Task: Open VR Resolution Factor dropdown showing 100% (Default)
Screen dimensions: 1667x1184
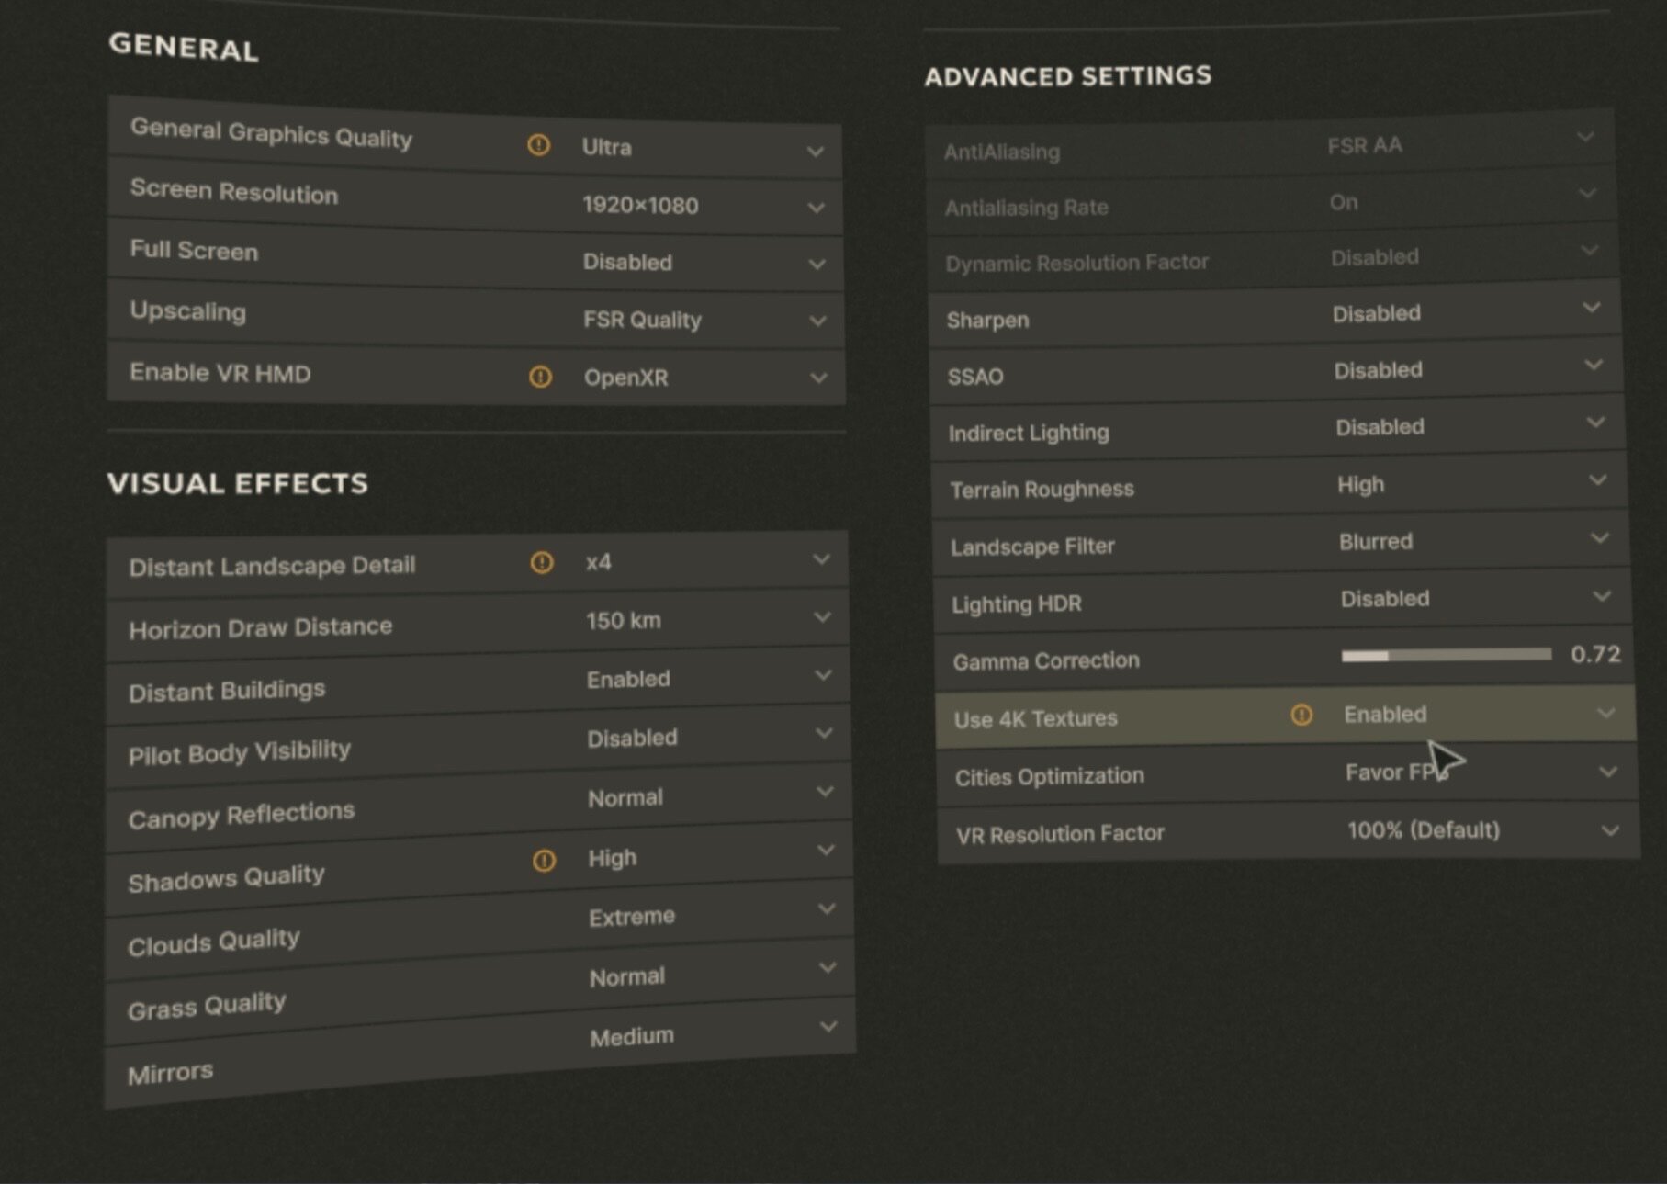Action: point(1484,830)
